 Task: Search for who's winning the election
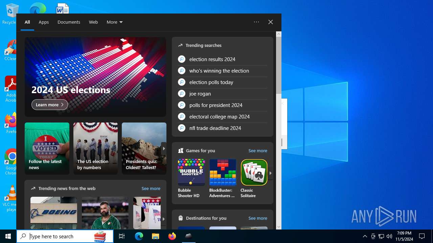click(x=223, y=71)
